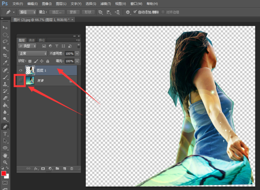
Task: Open path operations in options bar
Action: click(x=101, y=12)
